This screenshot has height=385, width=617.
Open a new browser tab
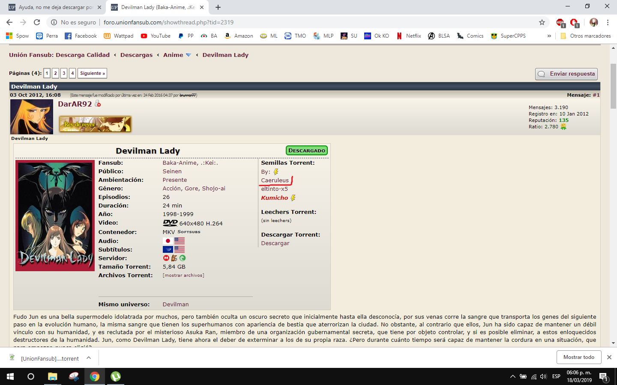click(x=218, y=7)
